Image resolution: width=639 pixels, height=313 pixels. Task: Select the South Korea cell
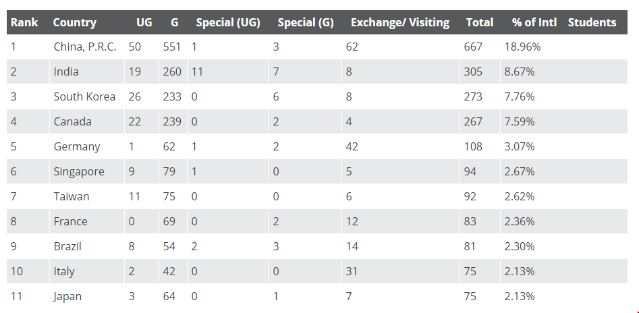point(84,96)
